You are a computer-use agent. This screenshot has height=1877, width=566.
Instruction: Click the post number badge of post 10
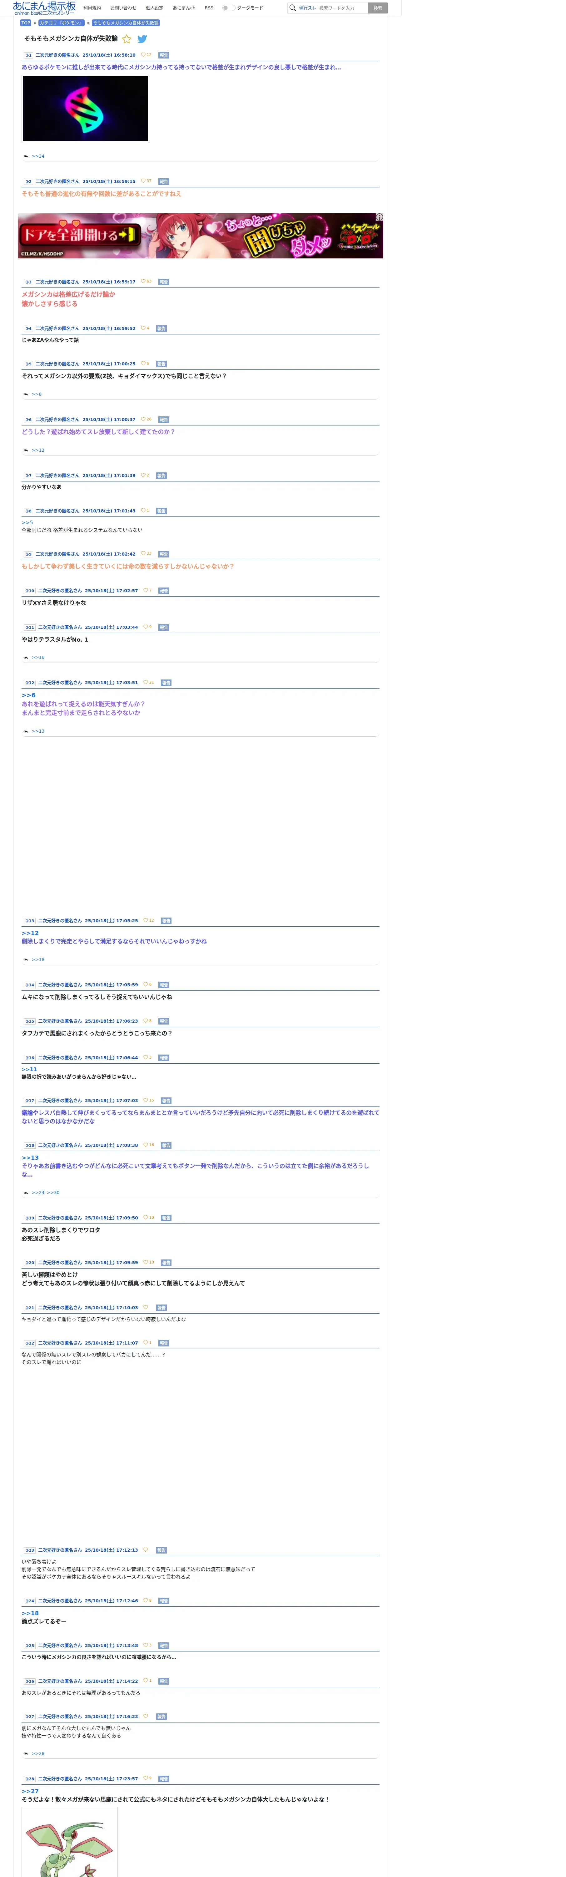tap(29, 591)
